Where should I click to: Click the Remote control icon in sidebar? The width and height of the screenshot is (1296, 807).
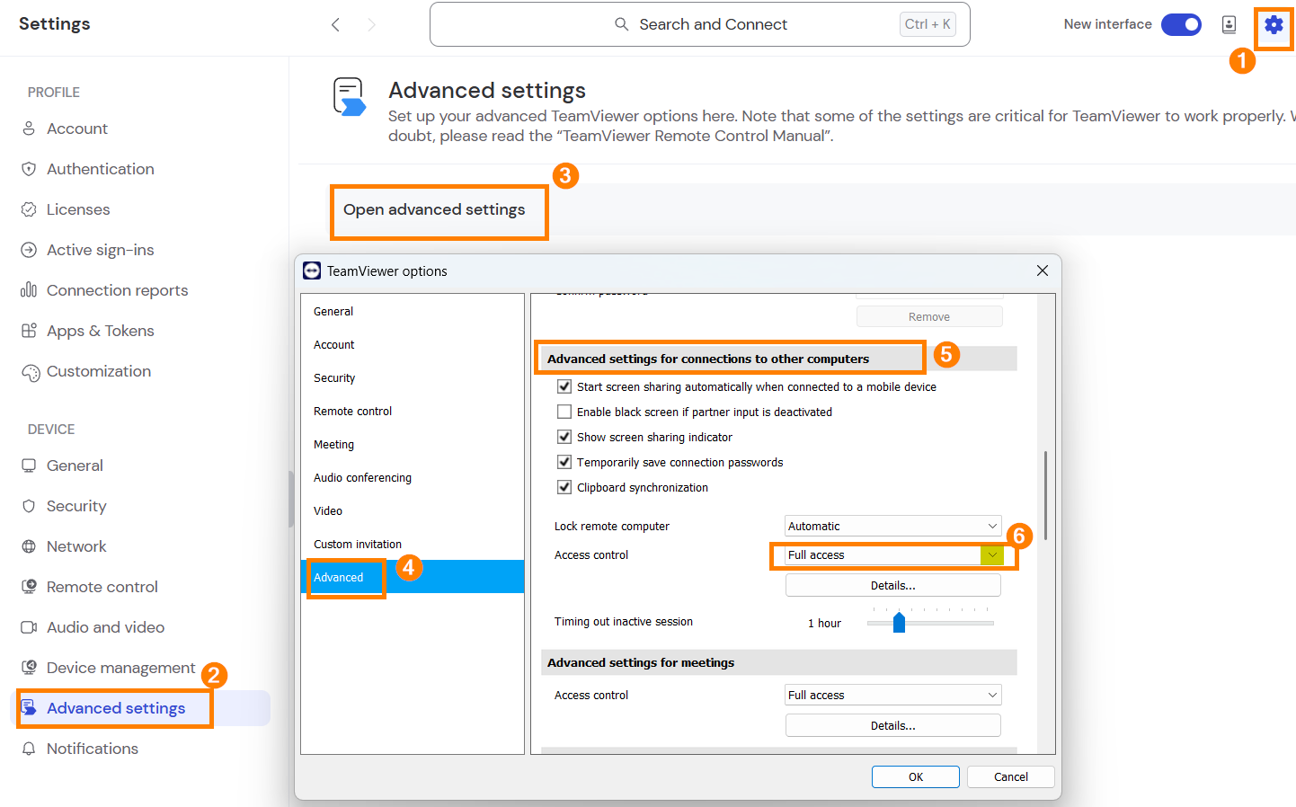tap(29, 586)
